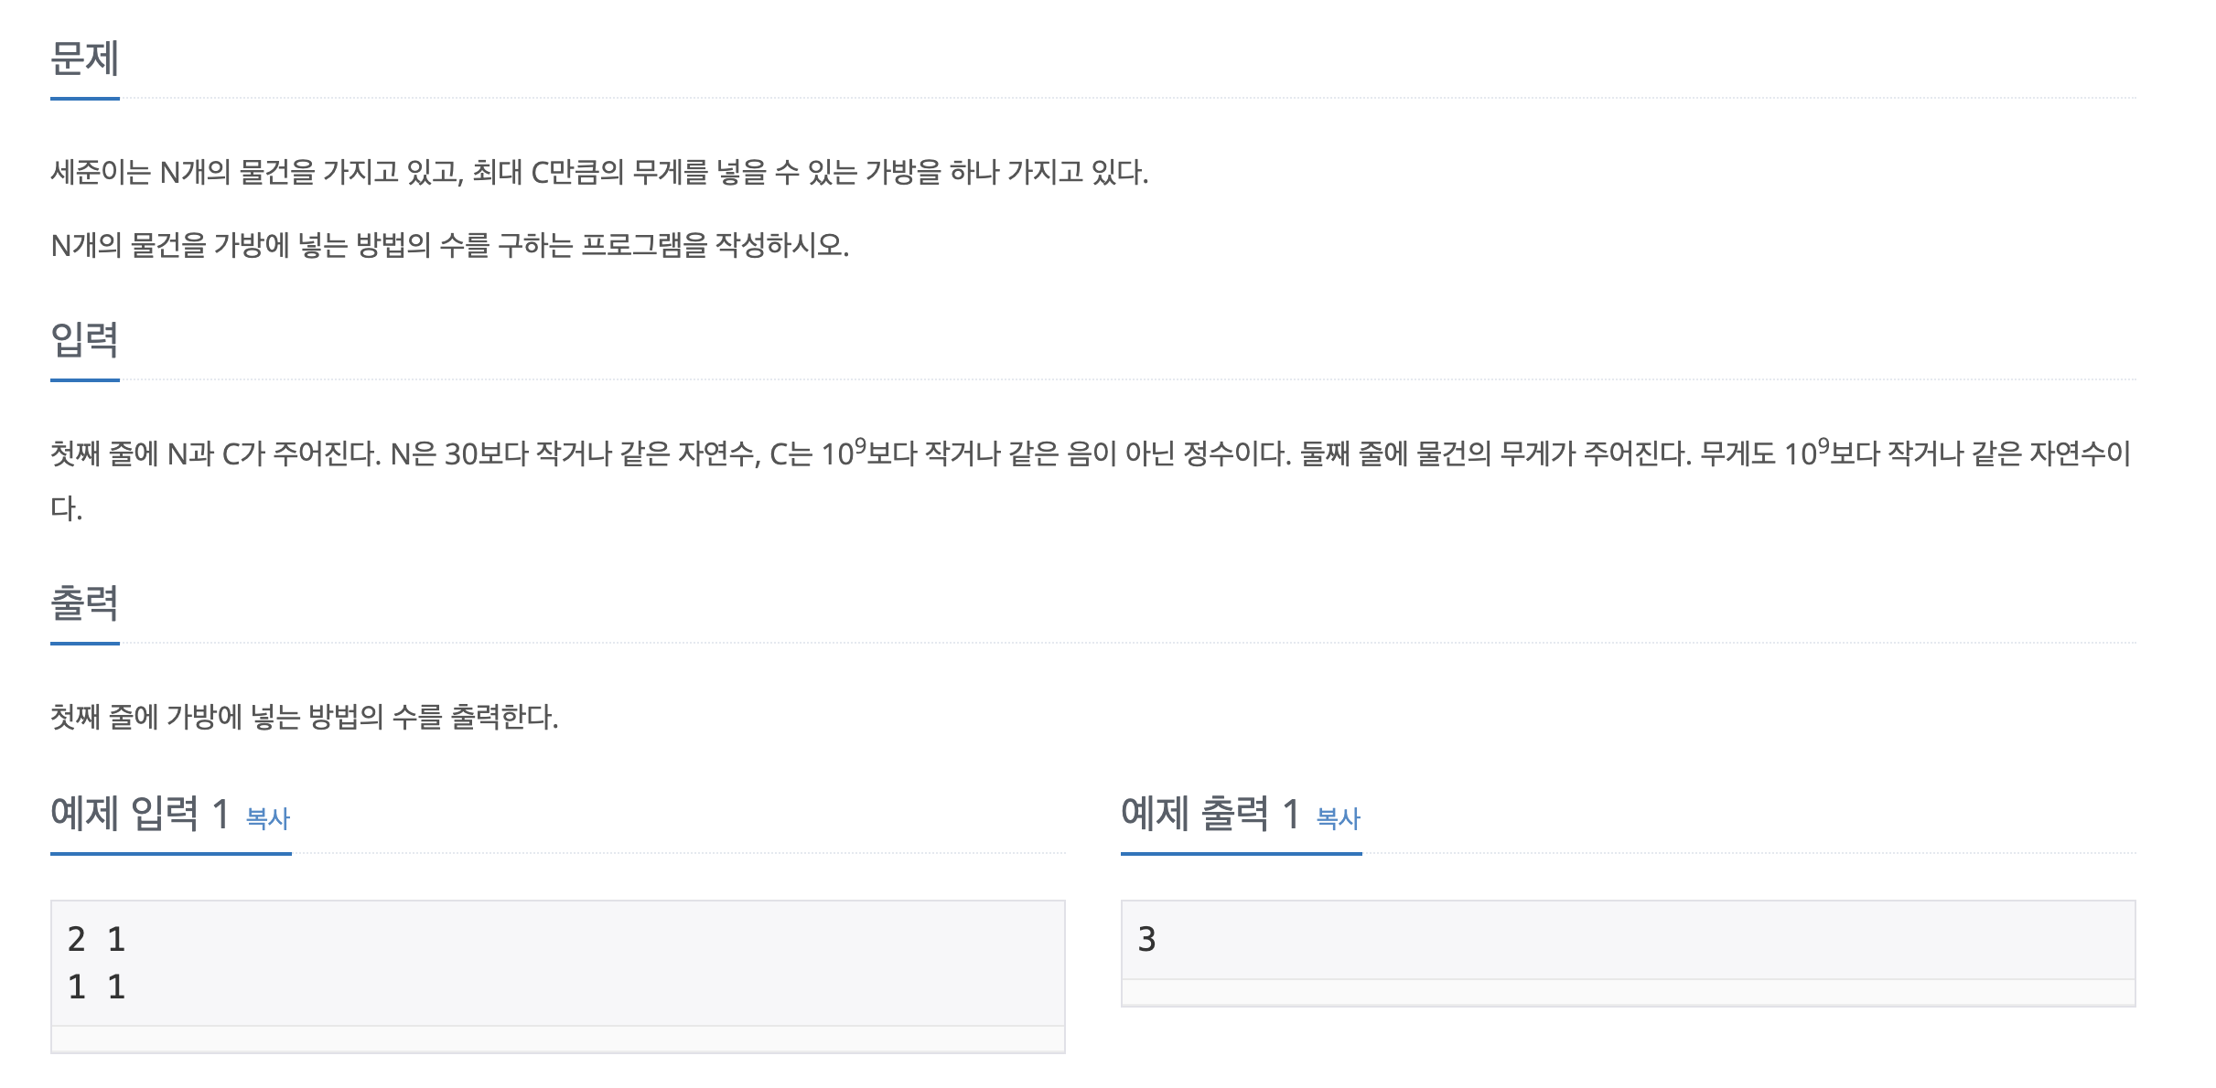Viewport: 2216px width, 1088px height.
Task: Click the example output box showing 3
Action: tap(1629, 940)
